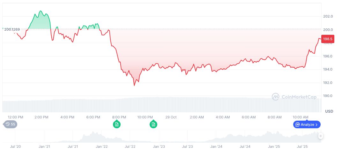The width and height of the screenshot is (342, 150).
Task: Click the blue Analyze button
Action: 307,124
